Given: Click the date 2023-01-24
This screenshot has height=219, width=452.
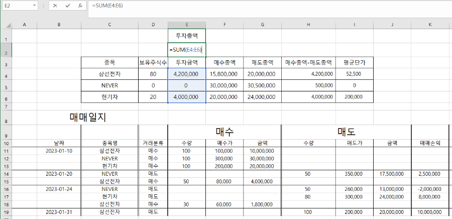Looking at the screenshot, I should tap(59, 189).
